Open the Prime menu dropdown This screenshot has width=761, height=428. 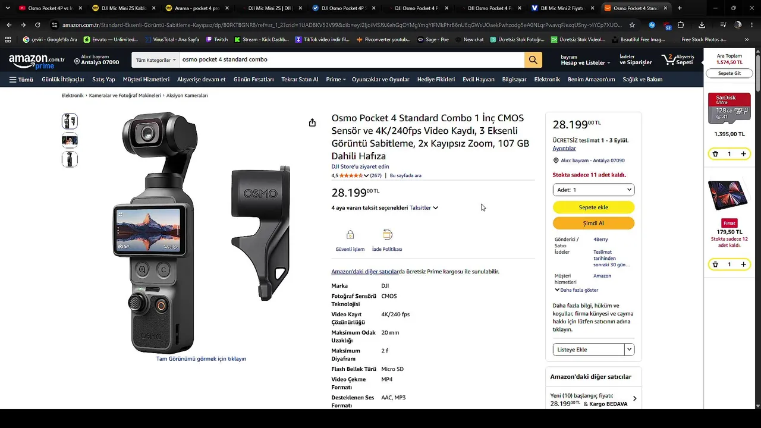pos(335,80)
